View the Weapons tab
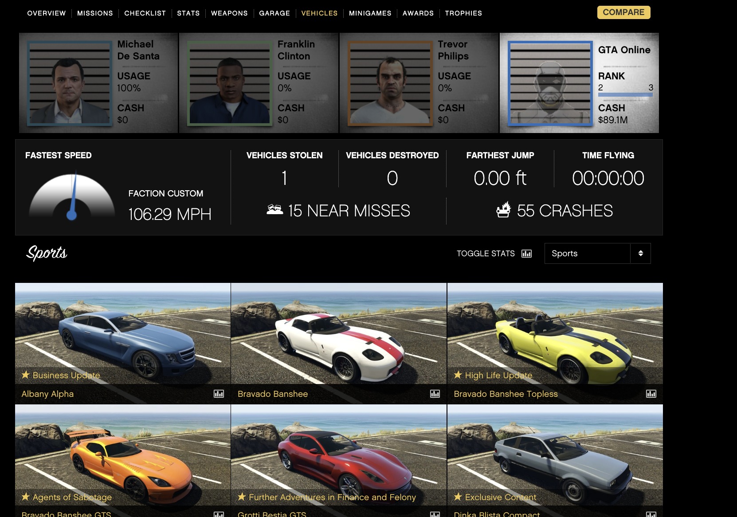 click(229, 13)
